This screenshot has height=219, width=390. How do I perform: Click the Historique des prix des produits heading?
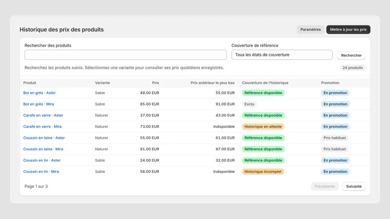(62, 30)
